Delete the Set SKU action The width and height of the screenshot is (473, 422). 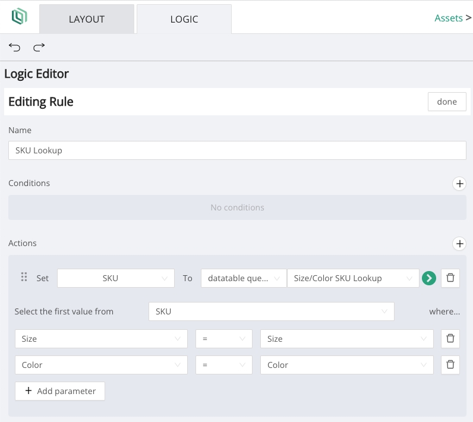click(450, 278)
